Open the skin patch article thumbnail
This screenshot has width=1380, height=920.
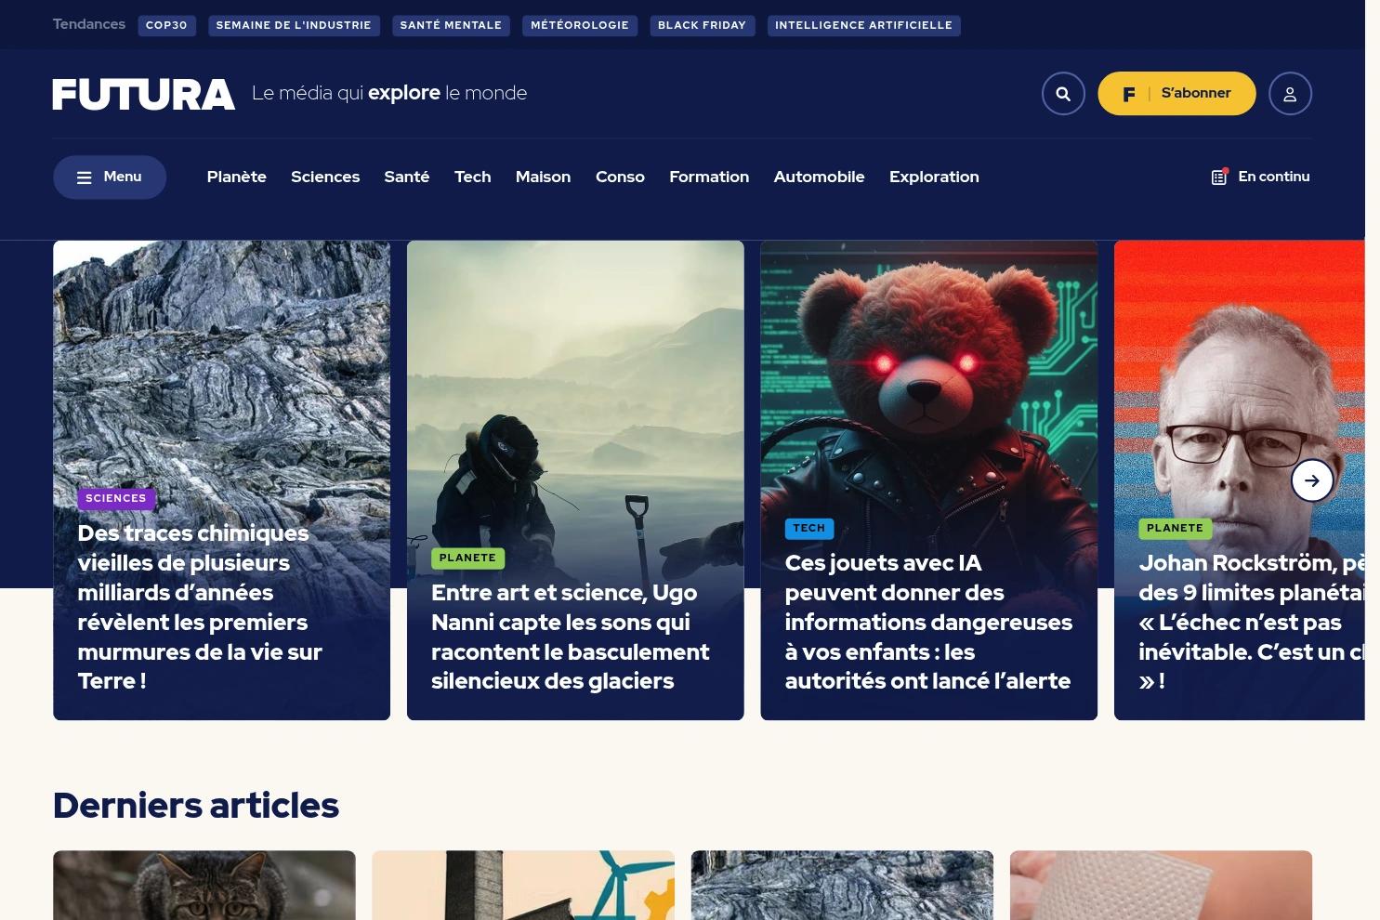click(1161, 885)
